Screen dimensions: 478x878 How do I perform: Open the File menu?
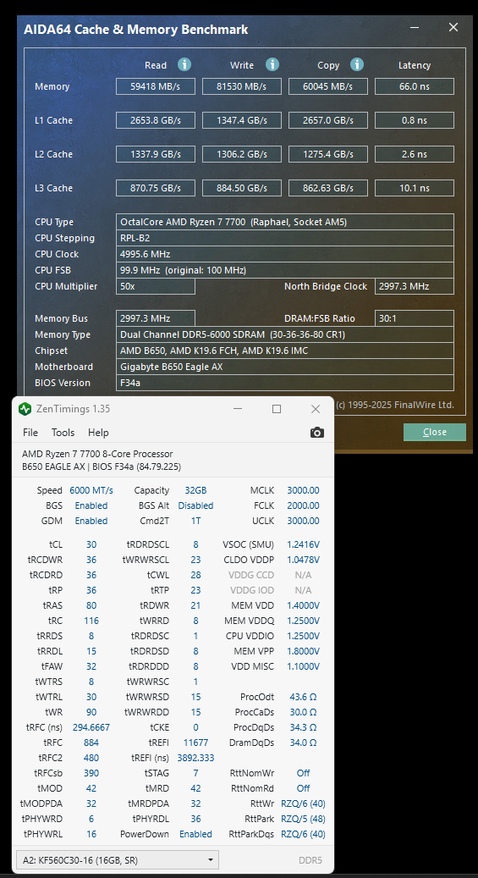pos(30,433)
